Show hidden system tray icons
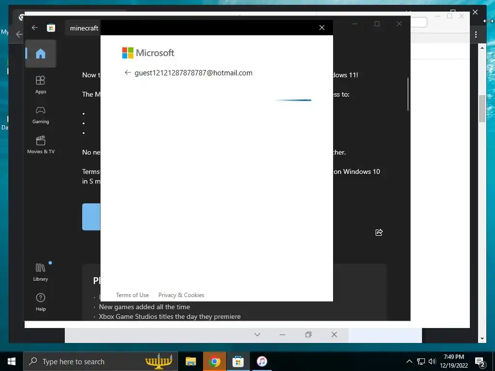Viewport: 495px width, 371px height. (x=409, y=361)
